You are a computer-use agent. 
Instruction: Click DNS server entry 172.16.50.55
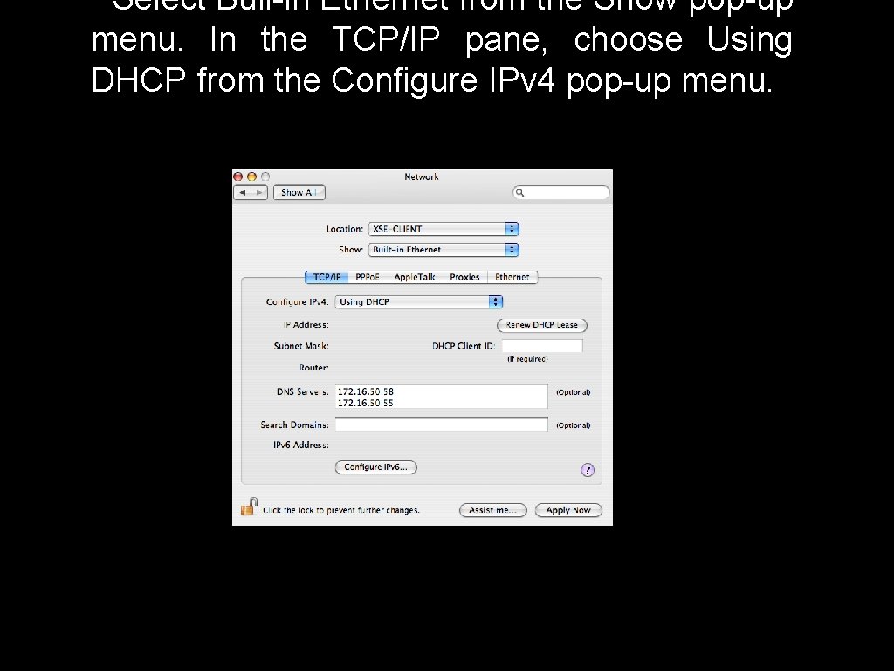coord(366,403)
